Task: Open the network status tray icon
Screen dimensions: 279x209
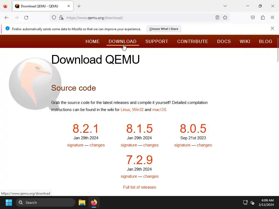Action: point(245,202)
